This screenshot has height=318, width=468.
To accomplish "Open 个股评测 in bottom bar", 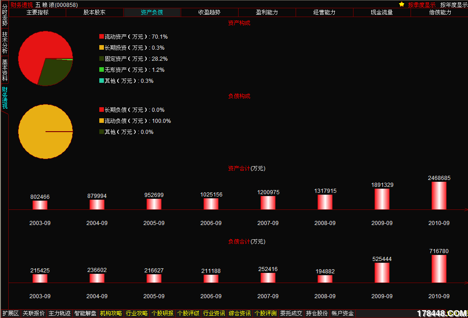I will click(x=265, y=313).
